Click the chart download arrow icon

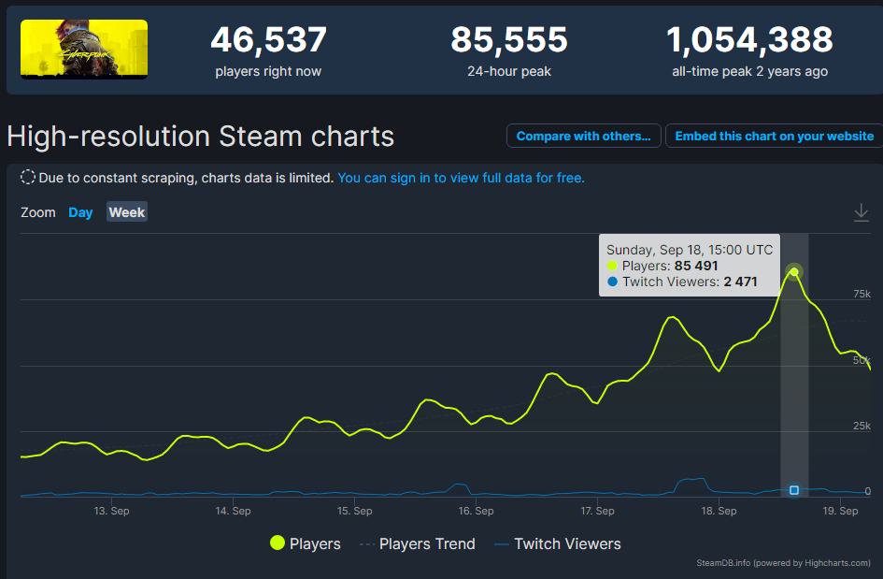pos(861,212)
